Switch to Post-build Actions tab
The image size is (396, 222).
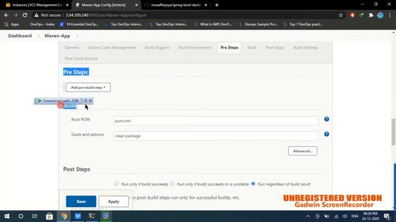pyautogui.click(x=81, y=59)
